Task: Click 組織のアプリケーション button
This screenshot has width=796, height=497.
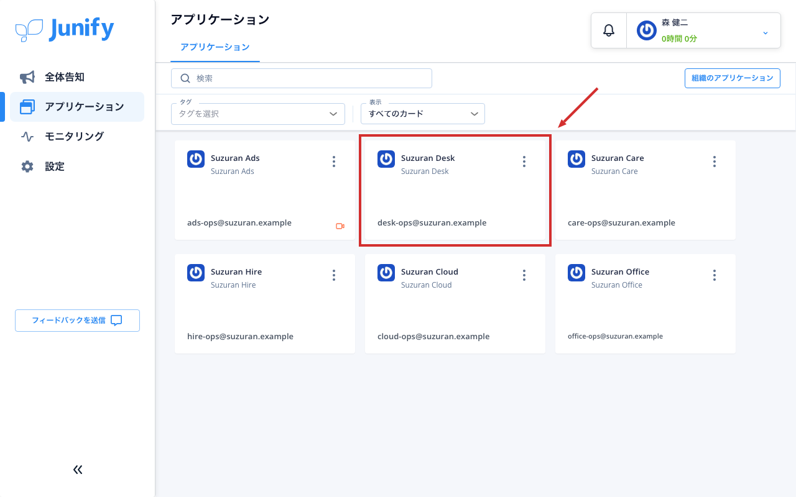Action: tap(732, 78)
